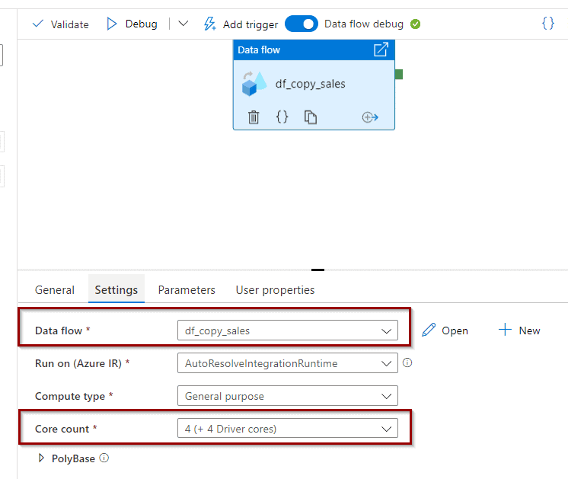568x479 pixels.
Task: Click the Validate checkmark button
Action: click(60, 24)
